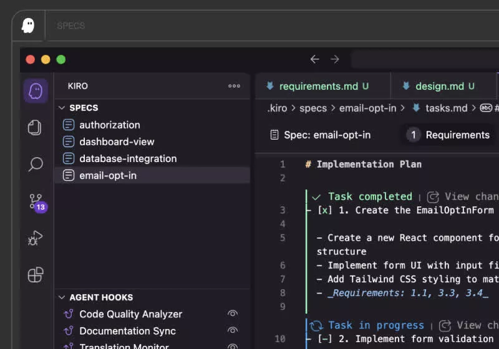Open the Translation Monitor hook
The width and height of the screenshot is (499, 349).
point(124,346)
